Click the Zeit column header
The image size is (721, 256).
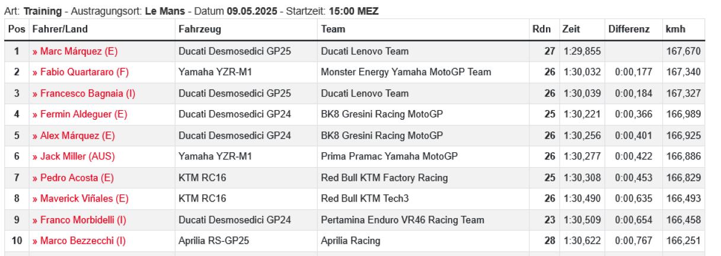tap(572, 29)
